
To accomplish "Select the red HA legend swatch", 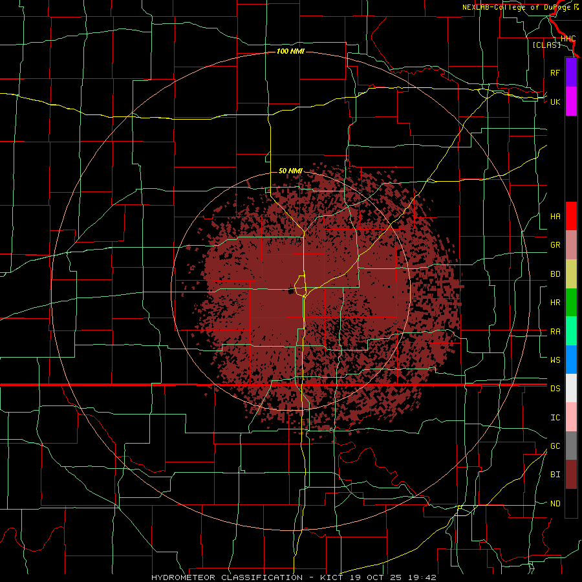I will point(571,216).
